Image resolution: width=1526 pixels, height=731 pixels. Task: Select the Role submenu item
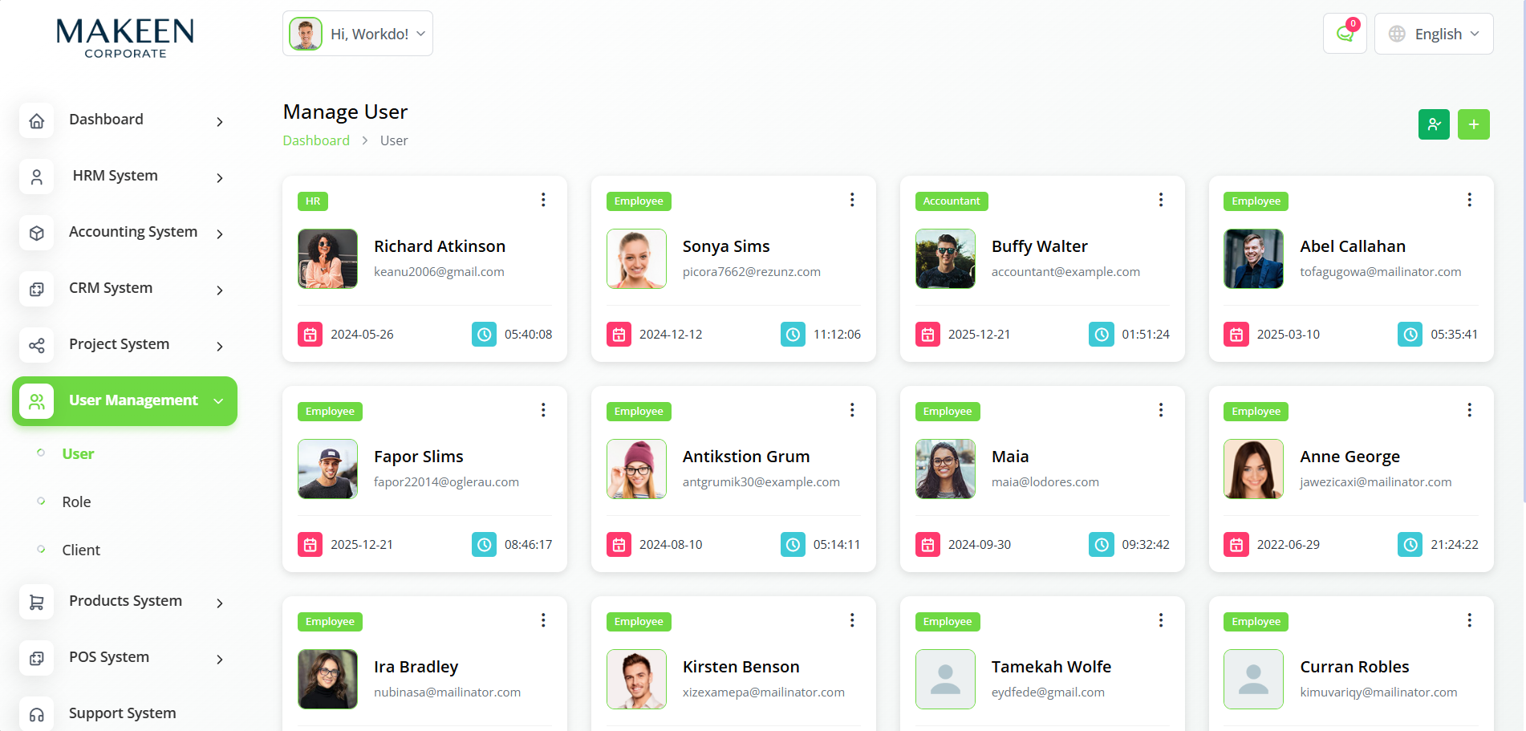coord(76,502)
